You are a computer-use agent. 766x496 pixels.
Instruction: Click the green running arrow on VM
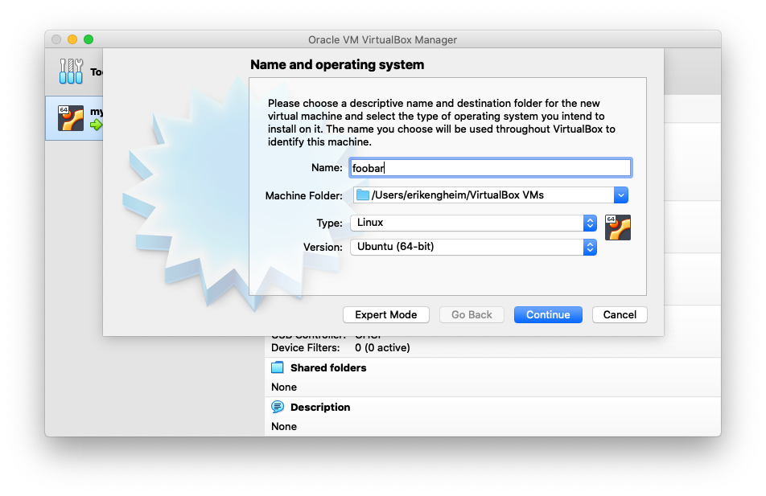click(x=97, y=125)
